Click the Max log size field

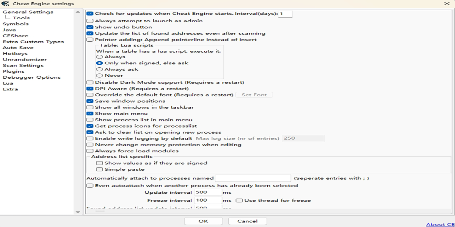303,138
